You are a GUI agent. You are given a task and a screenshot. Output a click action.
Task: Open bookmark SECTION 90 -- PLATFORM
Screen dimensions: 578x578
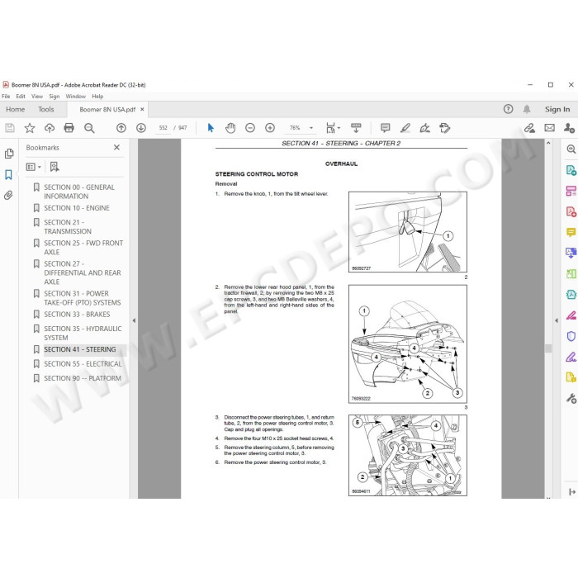click(x=83, y=378)
